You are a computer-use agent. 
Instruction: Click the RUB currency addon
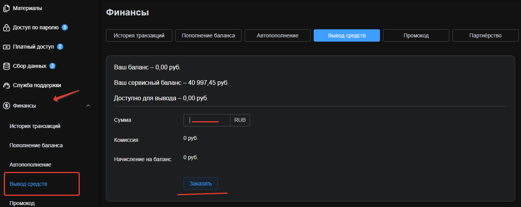(240, 120)
